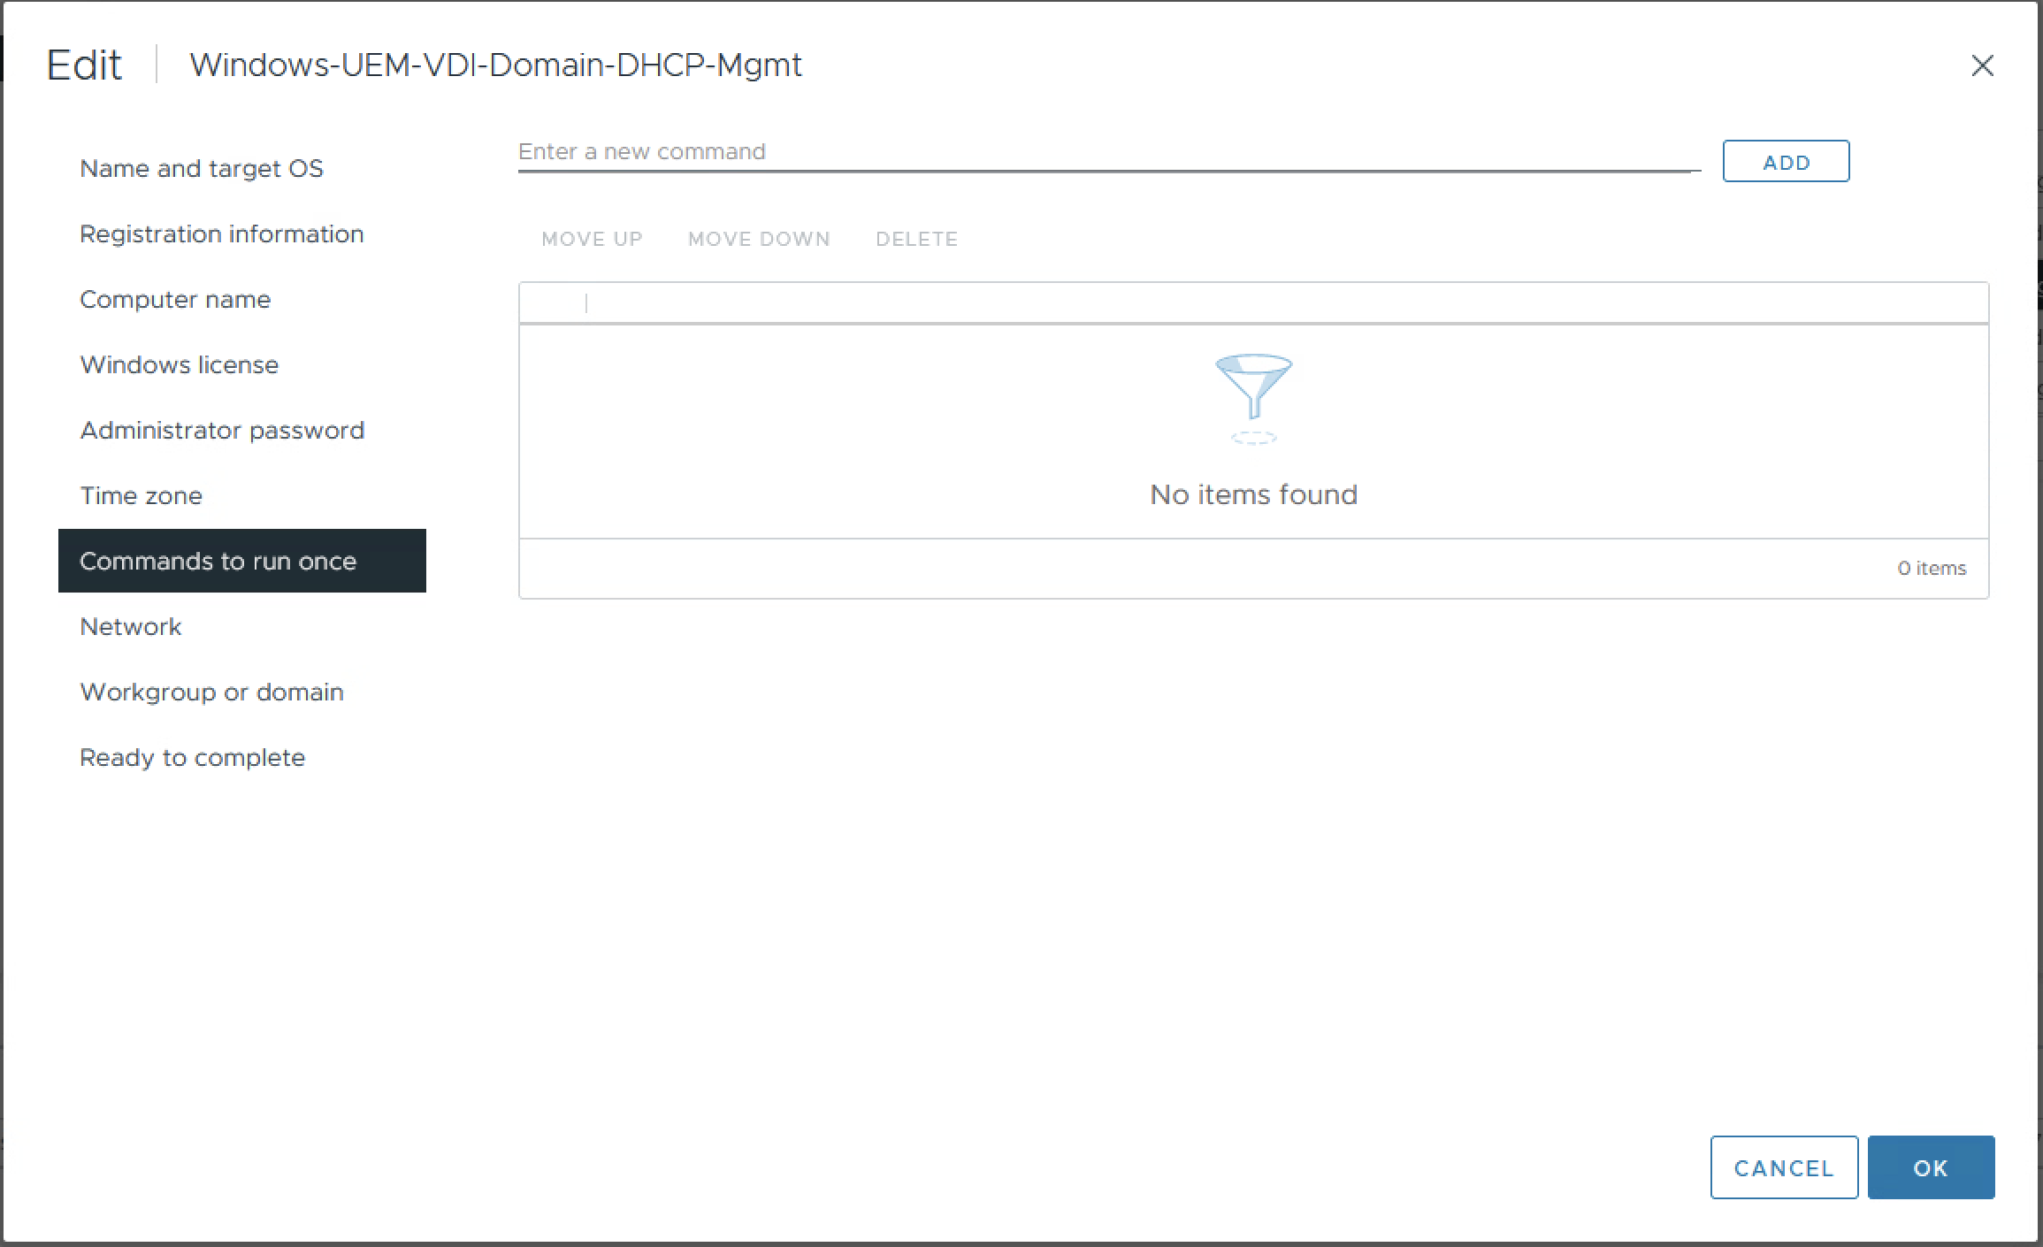Switch to the Windows license step
The width and height of the screenshot is (2043, 1247).
click(179, 364)
